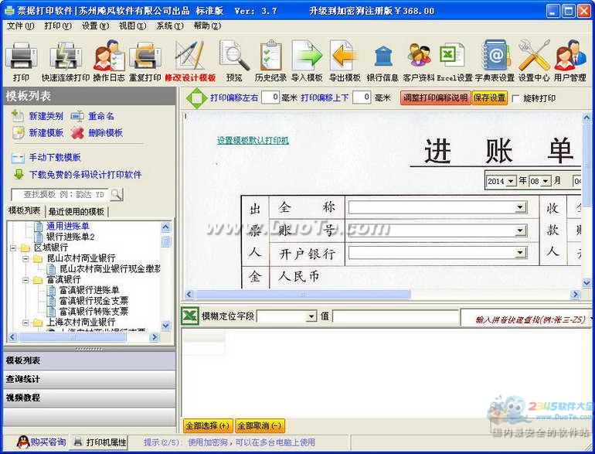The height and width of the screenshot is (454, 595).
Task: Click the green Excel icon beside 模糊定位字段
Action: pyautogui.click(x=190, y=316)
